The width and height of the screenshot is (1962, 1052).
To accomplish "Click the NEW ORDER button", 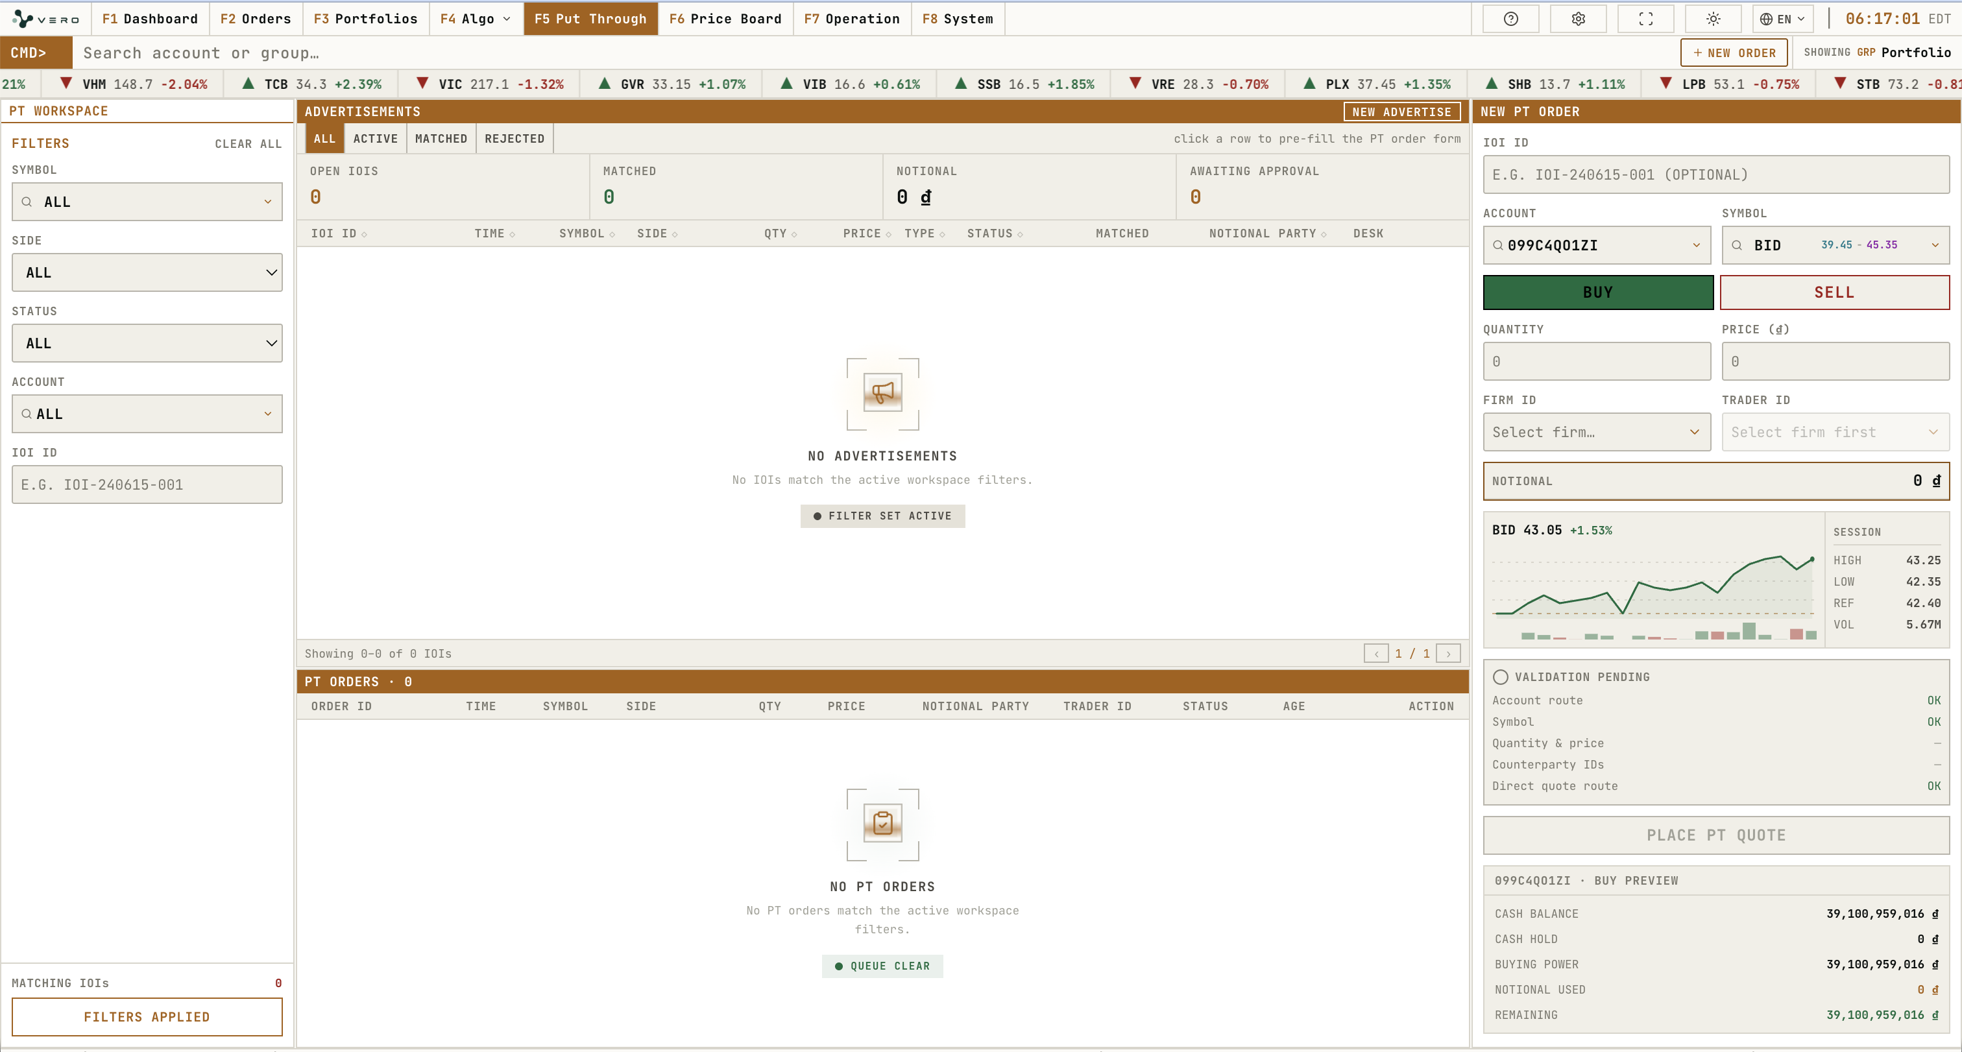I will (x=1734, y=53).
